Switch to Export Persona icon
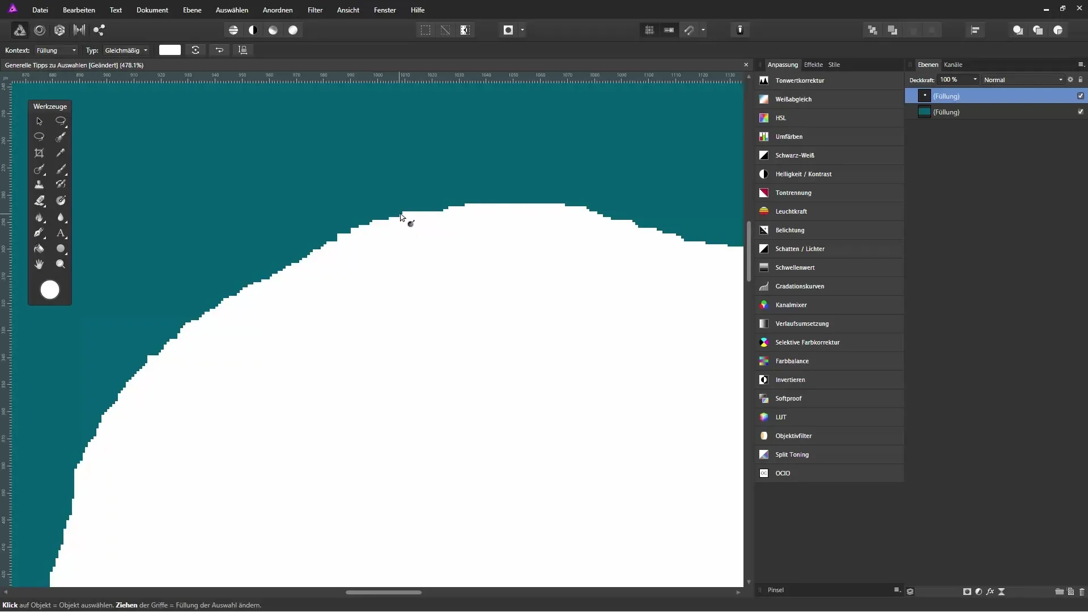 99,30
